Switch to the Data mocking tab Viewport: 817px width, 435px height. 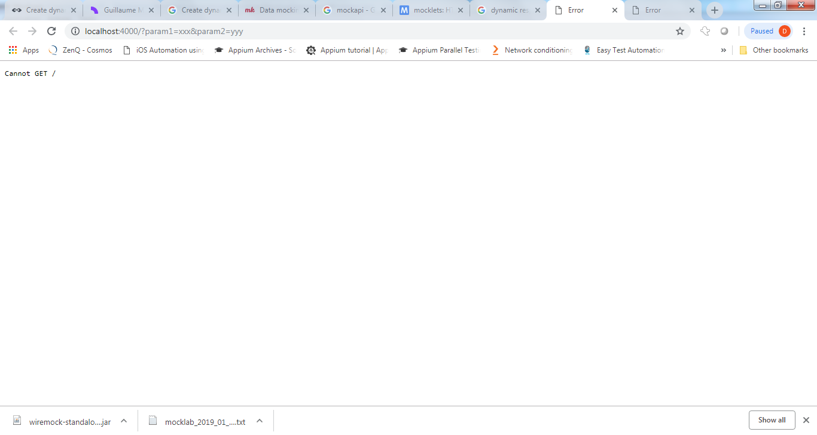click(x=275, y=10)
